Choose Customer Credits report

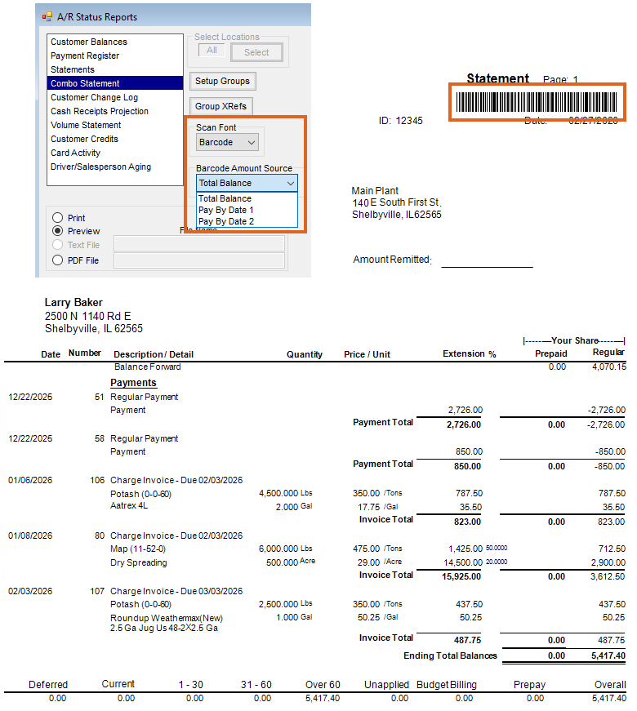[84, 139]
